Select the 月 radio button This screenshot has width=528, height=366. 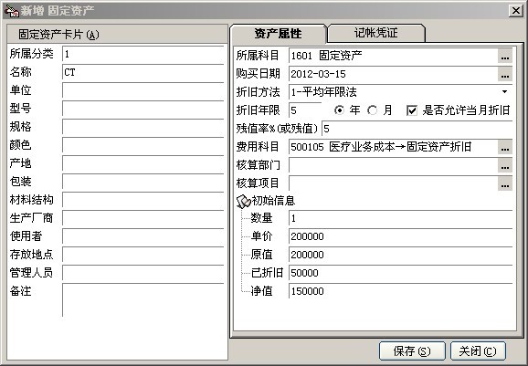(373, 110)
